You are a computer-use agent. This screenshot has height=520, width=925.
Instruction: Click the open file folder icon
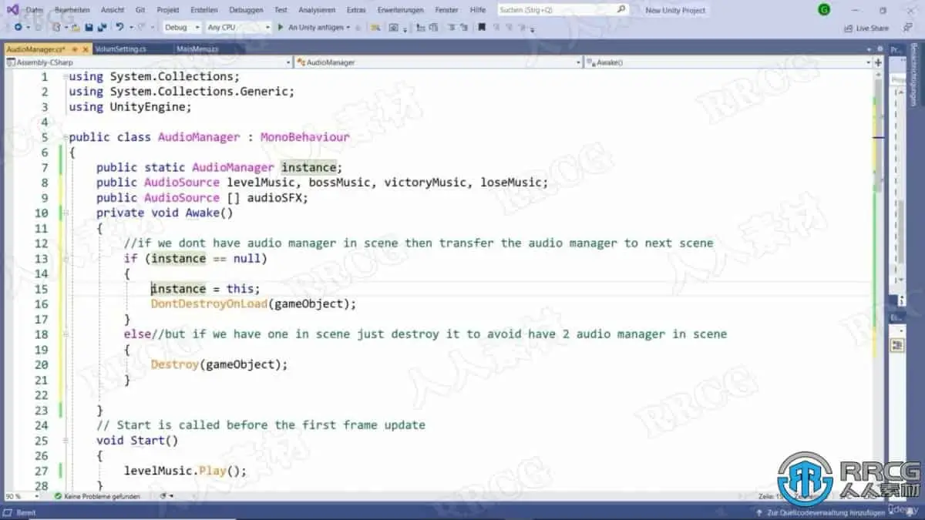coord(76,27)
